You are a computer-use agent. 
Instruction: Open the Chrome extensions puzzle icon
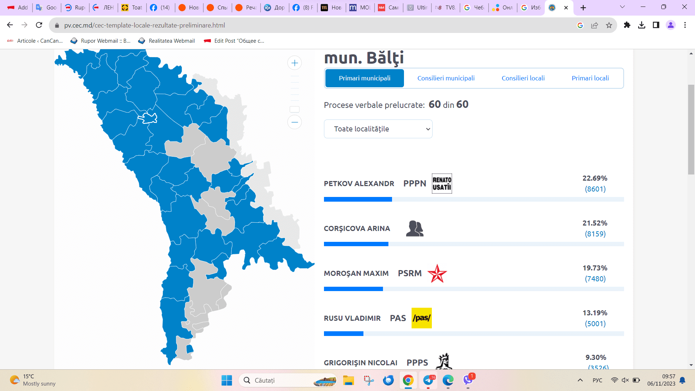[x=627, y=25]
